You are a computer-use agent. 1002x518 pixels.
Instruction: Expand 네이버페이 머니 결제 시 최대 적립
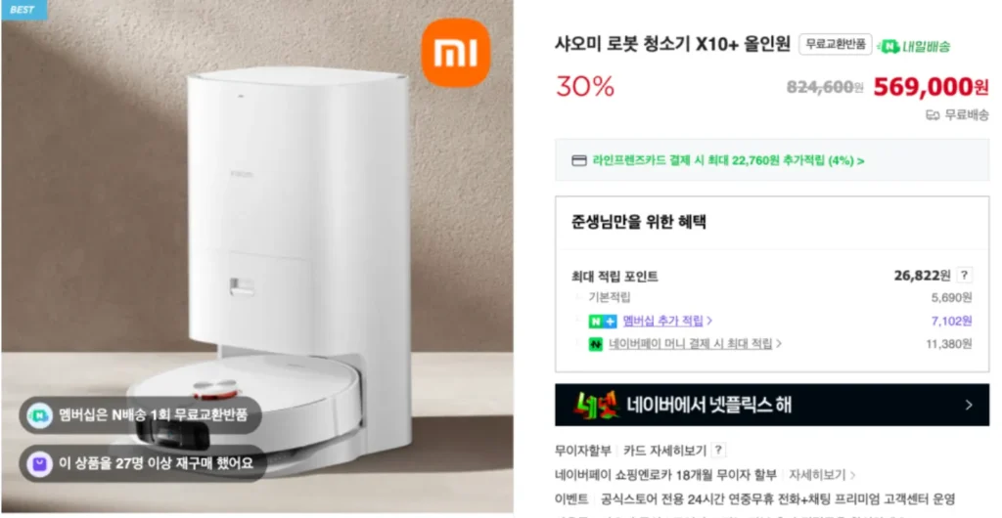696,344
